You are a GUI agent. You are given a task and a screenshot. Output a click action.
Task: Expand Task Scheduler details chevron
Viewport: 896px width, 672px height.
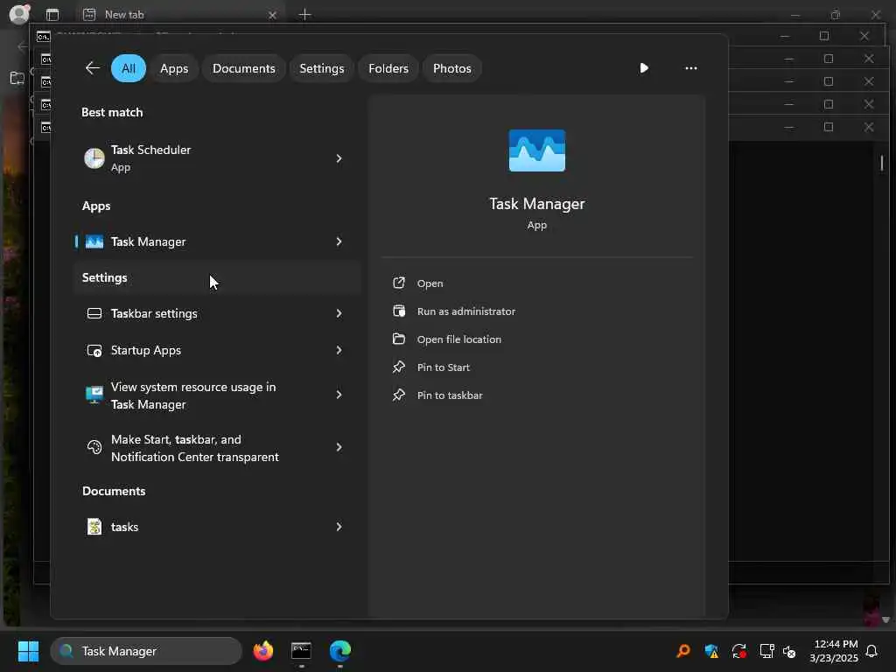tap(339, 158)
